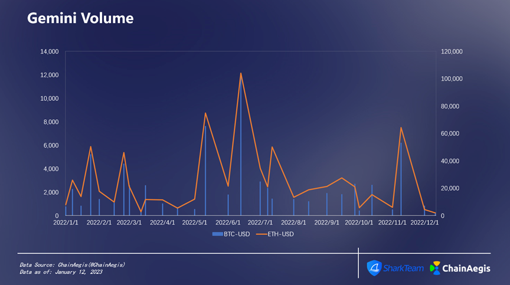Click the highest ETH-USD peak in June

[241, 73]
